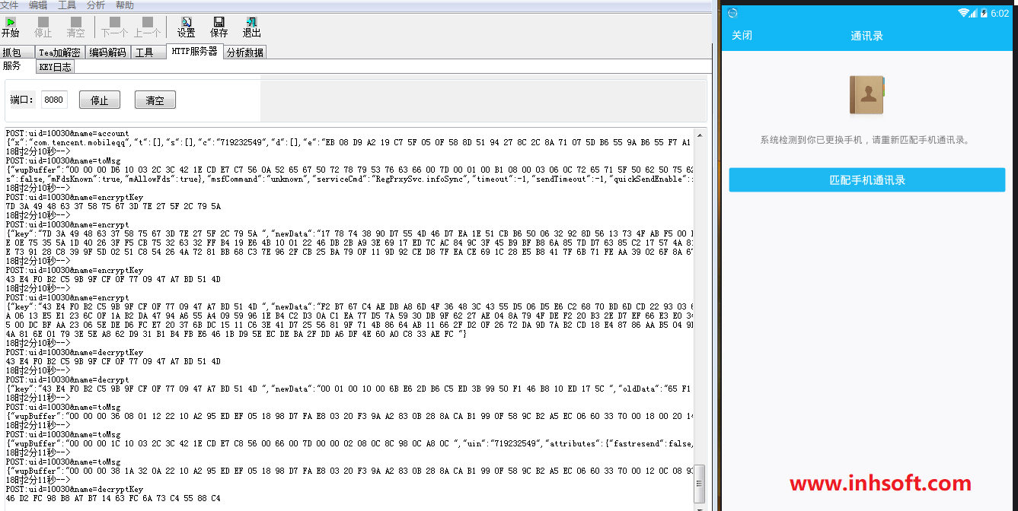This screenshot has height=511, width=1018.
Task: Click the port field showing 8080
Action: point(54,100)
